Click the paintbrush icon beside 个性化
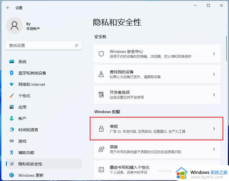This screenshot has width=229, height=181. (x=12, y=95)
